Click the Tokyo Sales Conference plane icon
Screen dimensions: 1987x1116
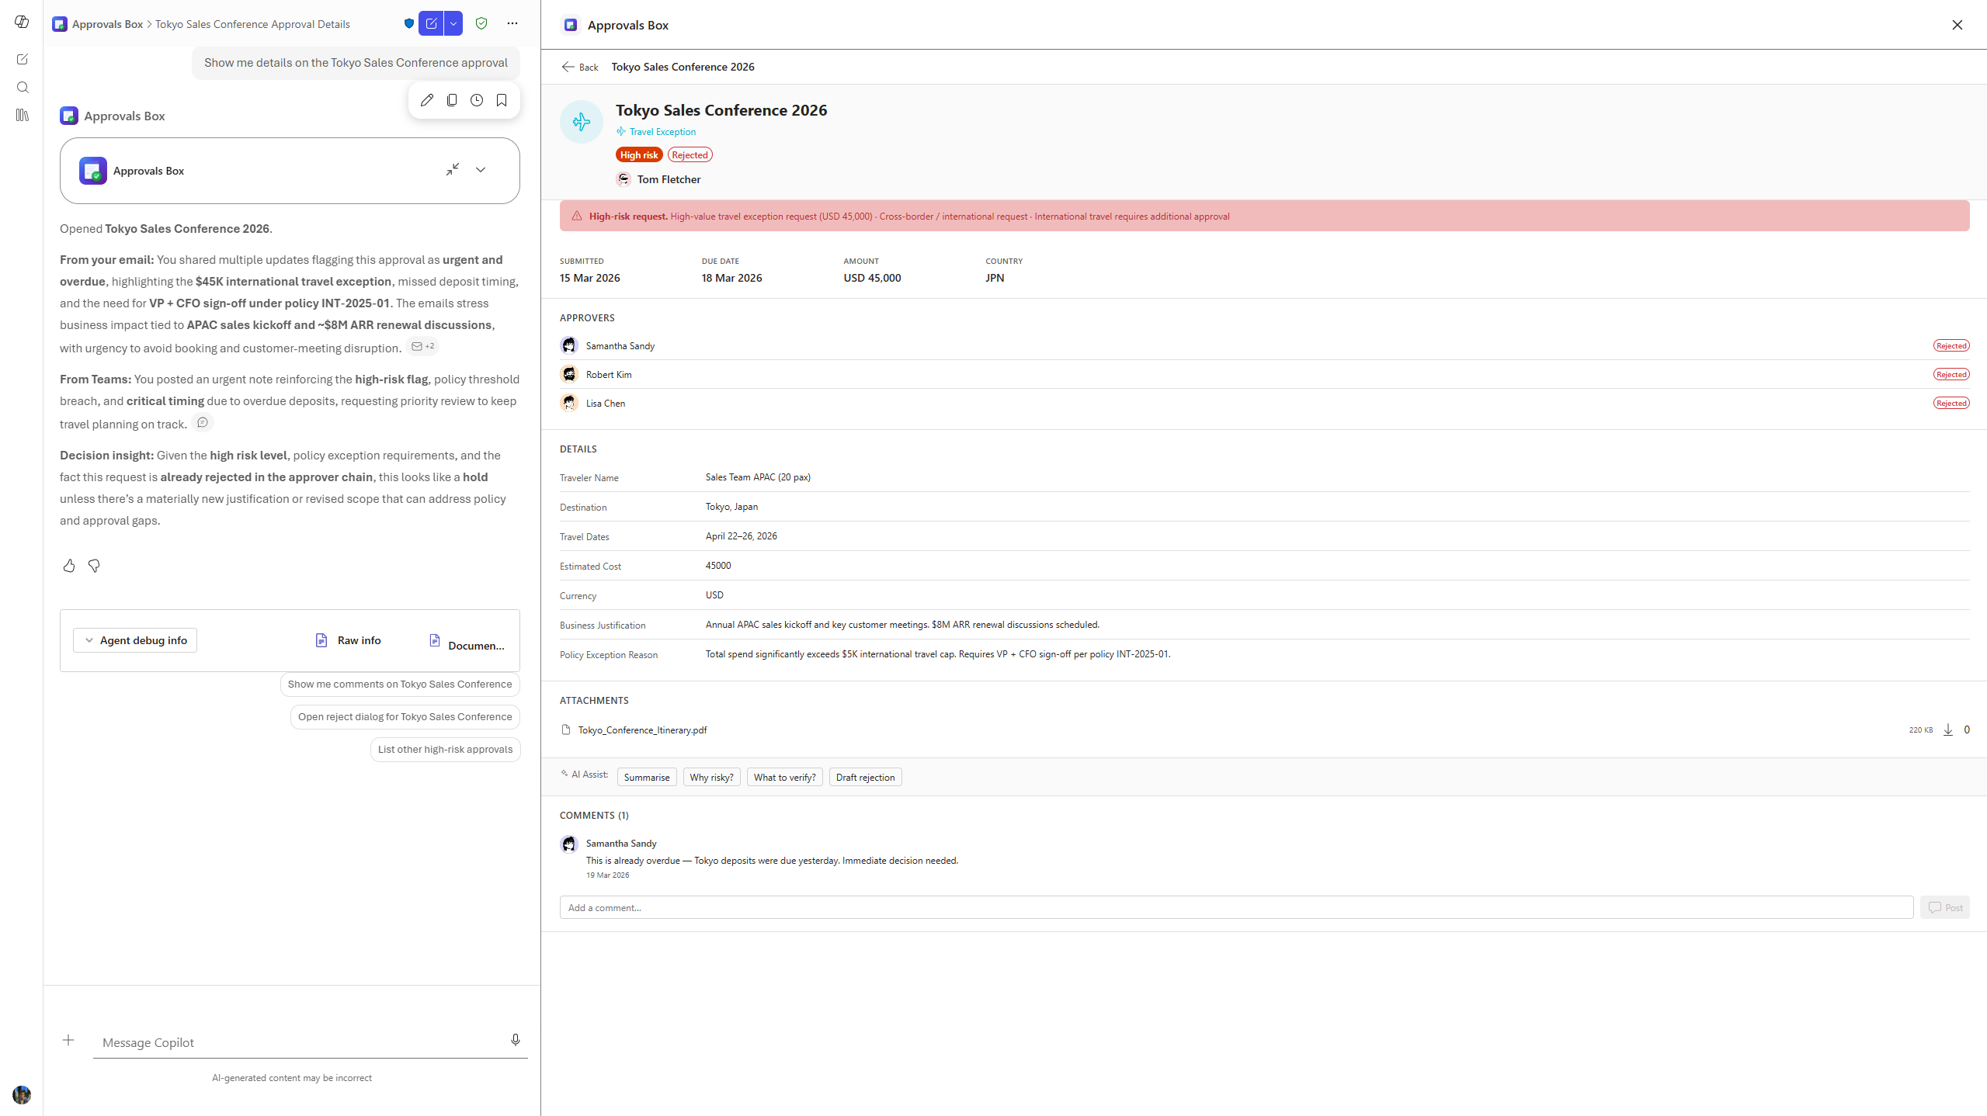pyautogui.click(x=582, y=122)
